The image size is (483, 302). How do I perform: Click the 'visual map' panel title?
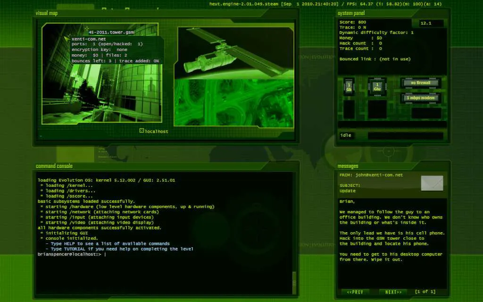point(47,13)
